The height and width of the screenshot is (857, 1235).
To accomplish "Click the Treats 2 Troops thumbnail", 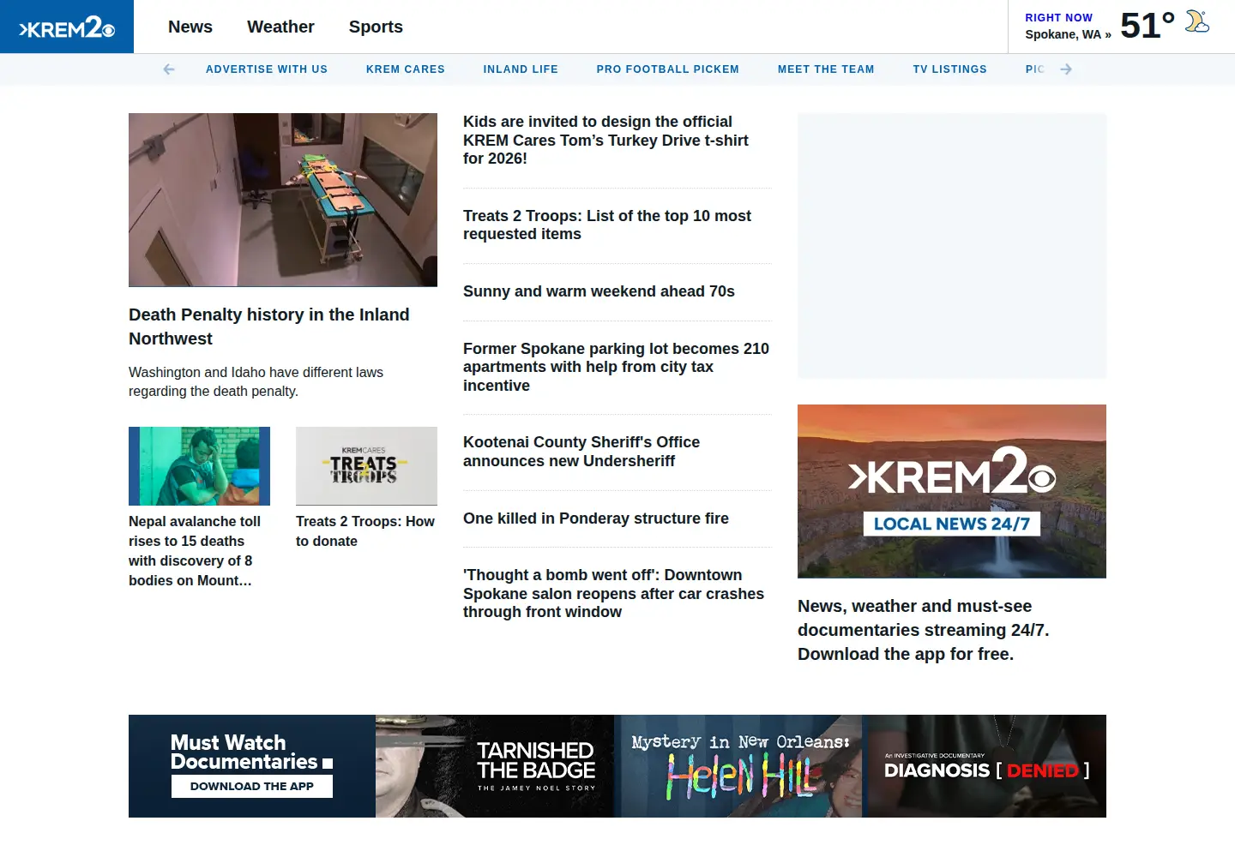I will tap(366, 466).
